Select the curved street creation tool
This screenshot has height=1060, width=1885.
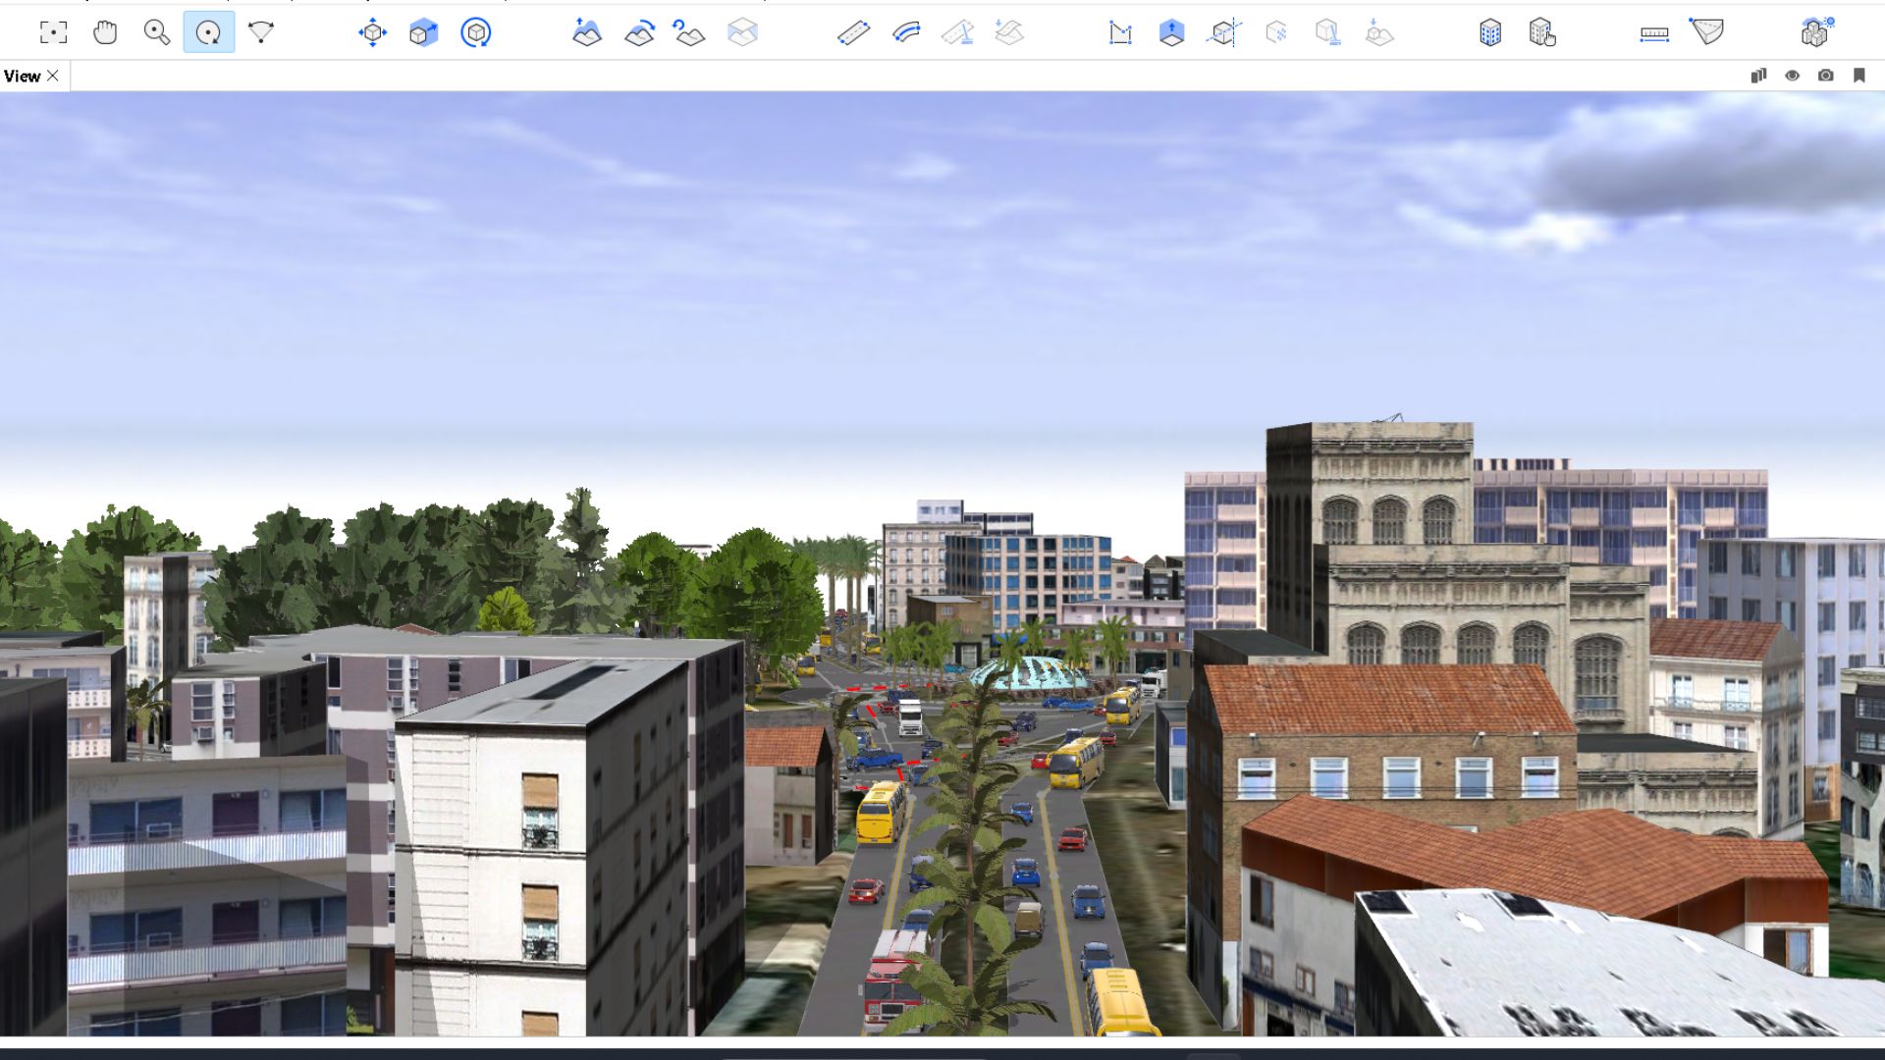pyautogui.click(x=906, y=32)
